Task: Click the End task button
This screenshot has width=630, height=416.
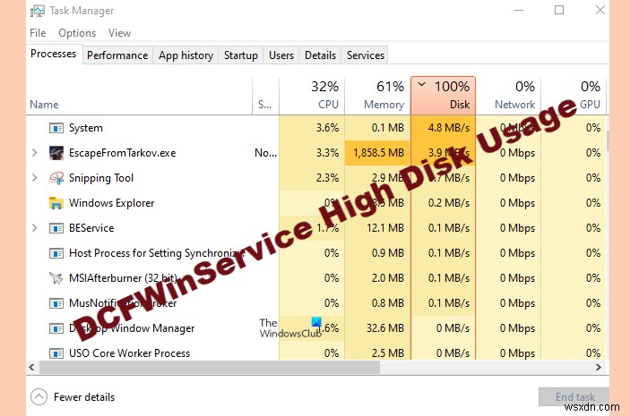Action: pos(575,396)
